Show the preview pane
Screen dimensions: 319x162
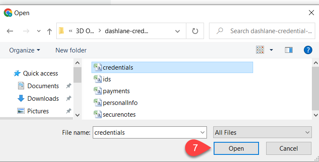pyautogui.click(x=289, y=50)
